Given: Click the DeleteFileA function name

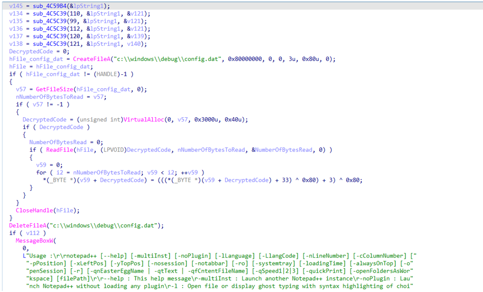Looking at the screenshot, I should (x=27, y=225).
